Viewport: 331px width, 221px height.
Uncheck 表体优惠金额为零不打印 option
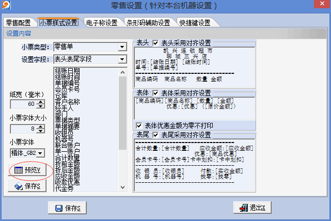point(138,125)
